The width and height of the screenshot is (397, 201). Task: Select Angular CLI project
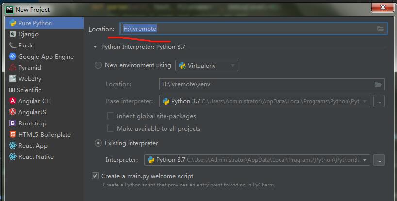(45, 101)
